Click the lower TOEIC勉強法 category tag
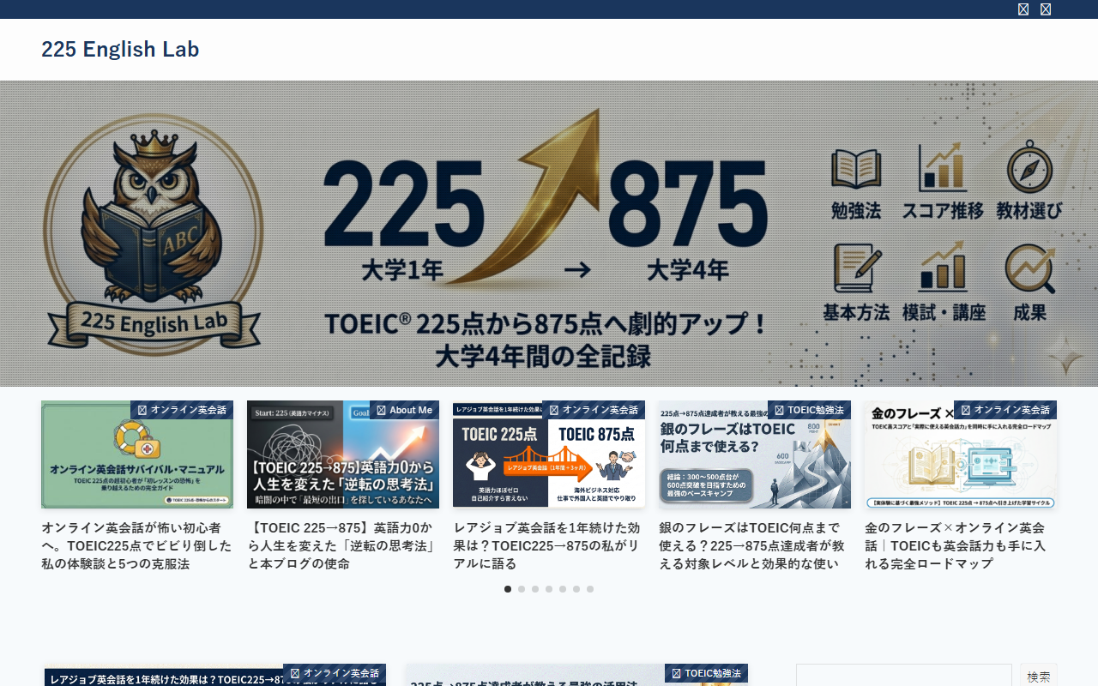Viewport: 1098px width, 686px height. click(x=706, y=673)
